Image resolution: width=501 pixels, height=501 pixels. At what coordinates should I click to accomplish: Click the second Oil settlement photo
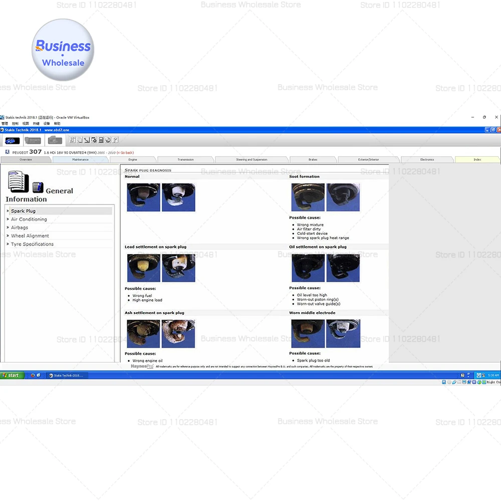point(343,268)
